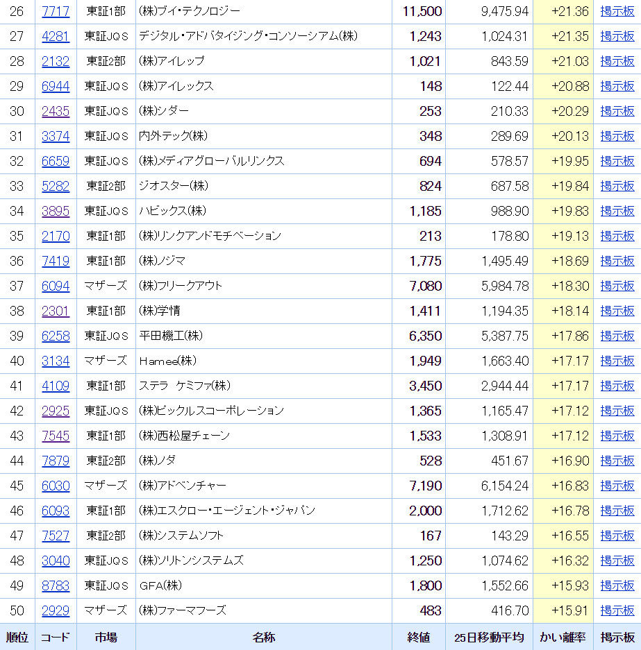Screen dimensions: 641x650
Task: Open stock code 4281 link
Action: (56, 36)
